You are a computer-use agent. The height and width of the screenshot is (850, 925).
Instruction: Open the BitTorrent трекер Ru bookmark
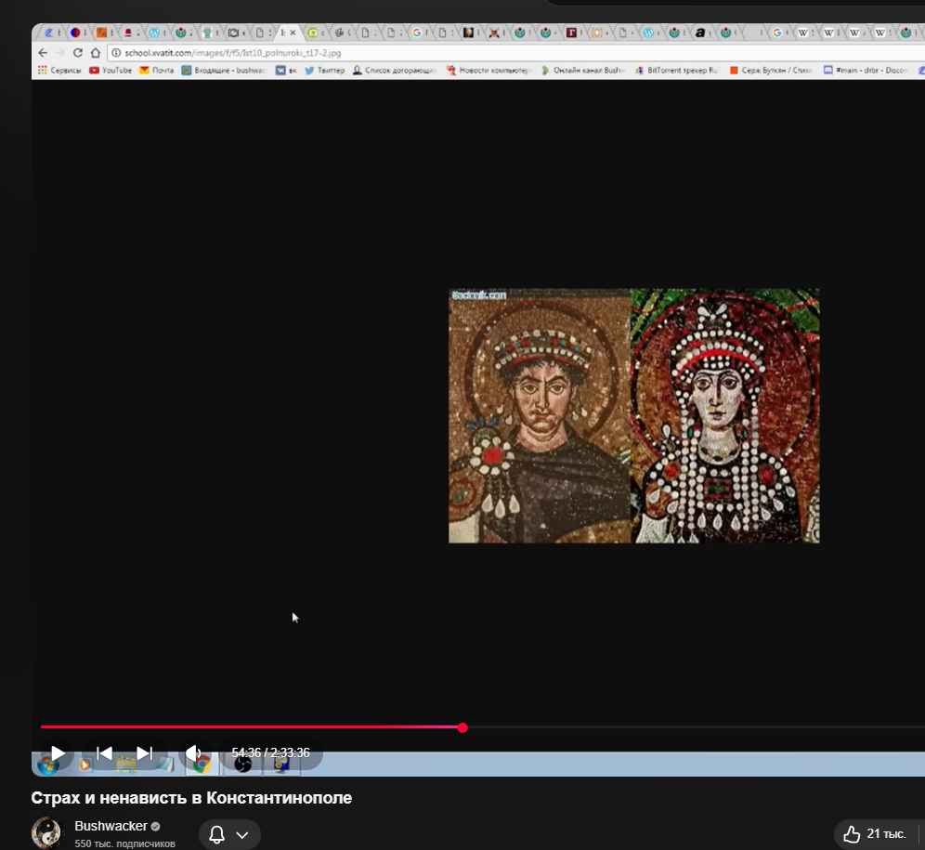(677, 71)
